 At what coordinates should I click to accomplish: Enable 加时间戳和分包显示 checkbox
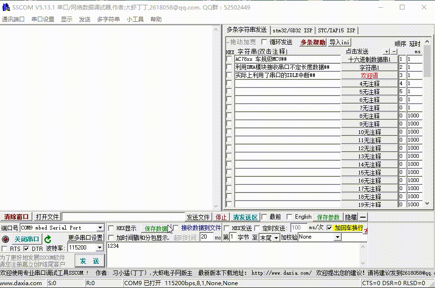[111, 238]
